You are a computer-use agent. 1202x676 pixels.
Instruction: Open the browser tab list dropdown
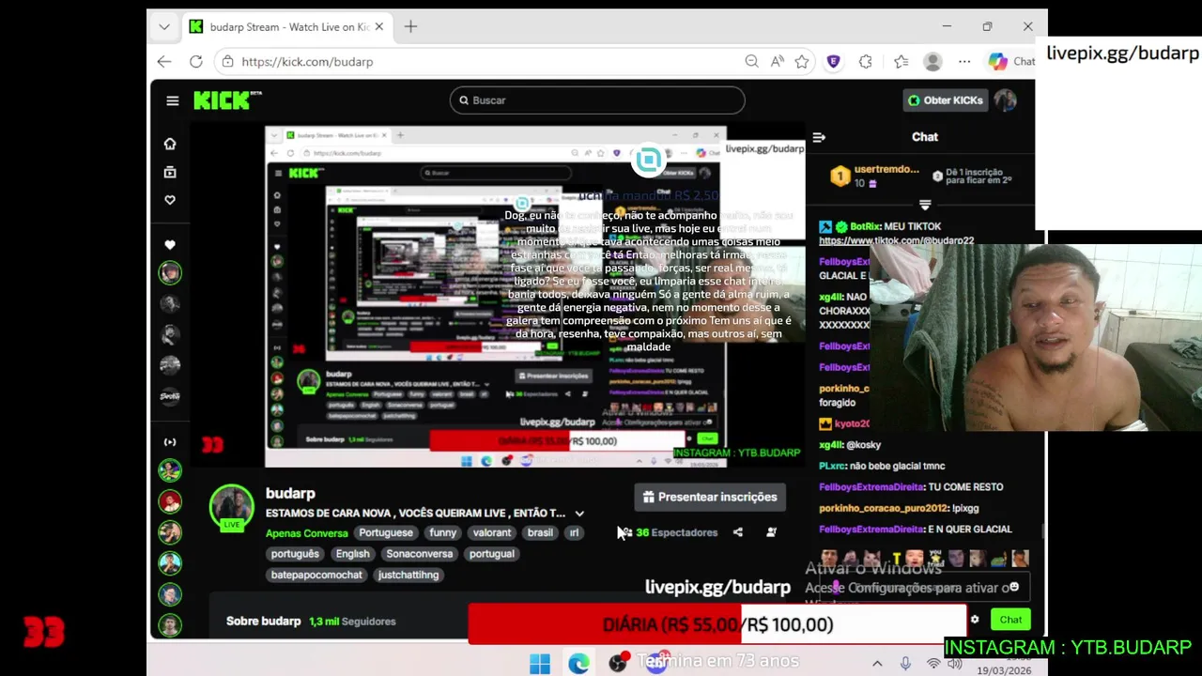pos(164,27)
